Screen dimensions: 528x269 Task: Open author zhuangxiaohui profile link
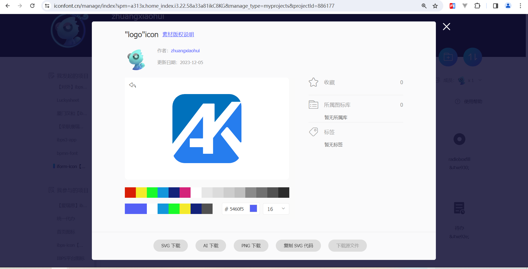pos(185,51)
